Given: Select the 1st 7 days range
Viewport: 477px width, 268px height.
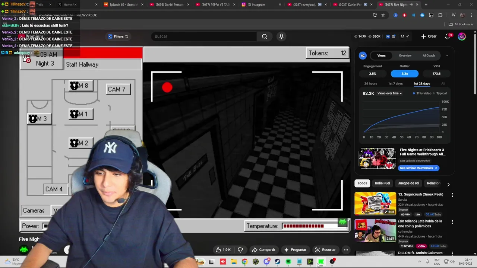Looking at the screenshot, I should [395, 84].
